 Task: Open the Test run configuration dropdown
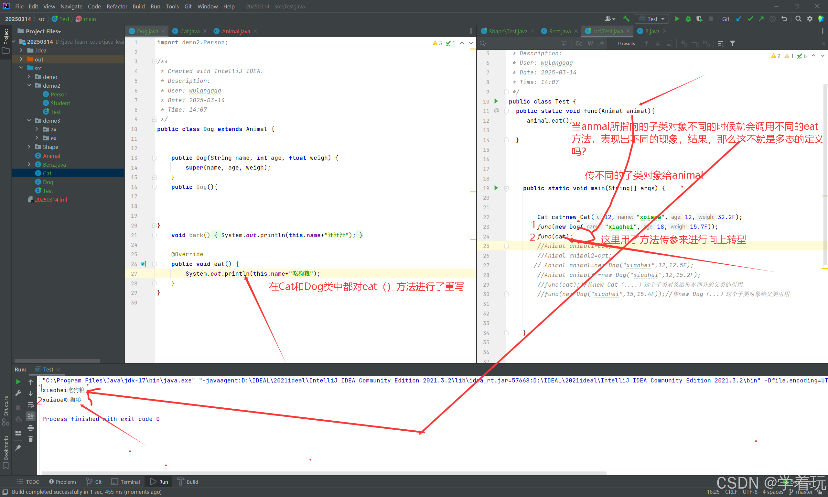pyautogui.click(x=652, y=19)
